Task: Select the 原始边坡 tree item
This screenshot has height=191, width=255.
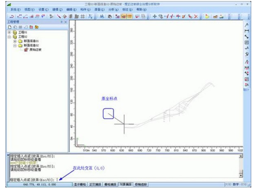Action: 35,50
